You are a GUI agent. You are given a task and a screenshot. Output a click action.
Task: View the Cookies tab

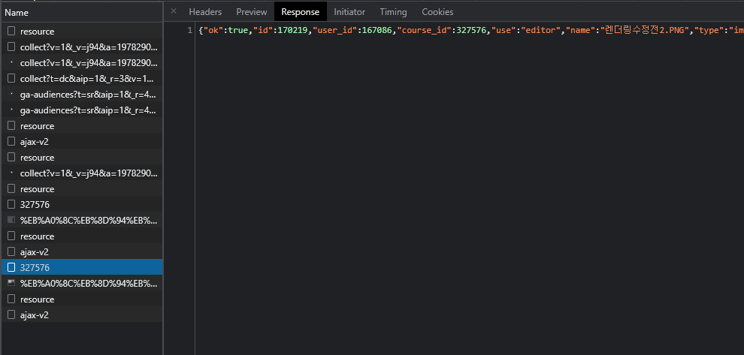[x=437, y=12]
